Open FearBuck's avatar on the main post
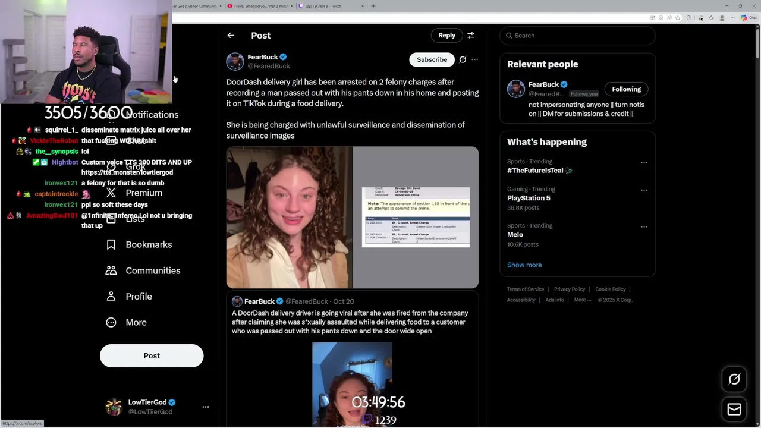This screenshot has height=428, width=761. point(235,61)
